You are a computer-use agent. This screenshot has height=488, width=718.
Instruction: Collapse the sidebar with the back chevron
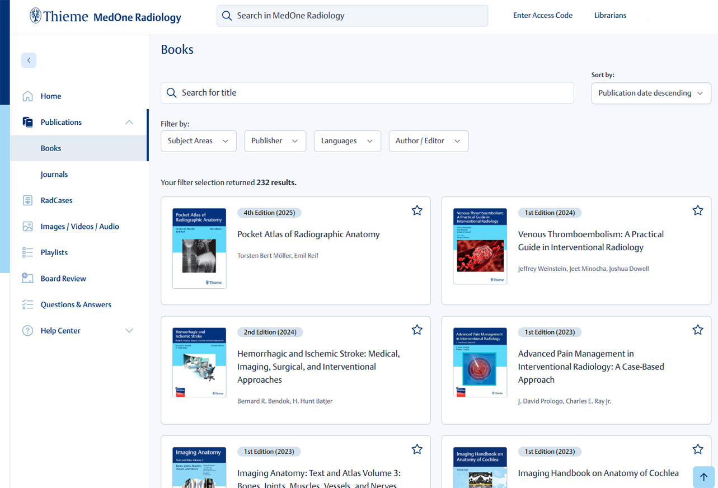coord(29,60)
